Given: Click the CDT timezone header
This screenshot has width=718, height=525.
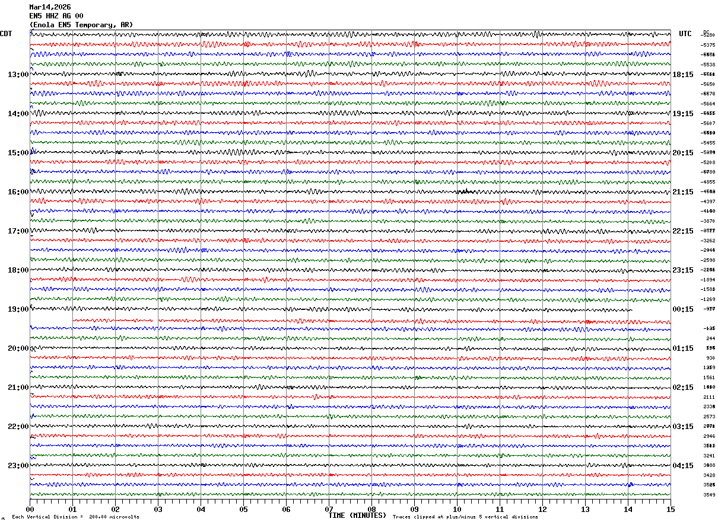Looking at the screenshot, I should 6,34.
